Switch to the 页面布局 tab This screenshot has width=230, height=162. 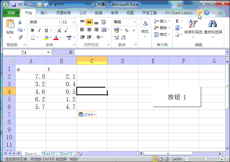[63, 13]
